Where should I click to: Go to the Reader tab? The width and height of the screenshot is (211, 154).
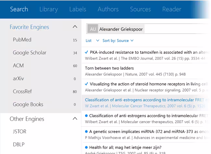[x=172, y=9]
